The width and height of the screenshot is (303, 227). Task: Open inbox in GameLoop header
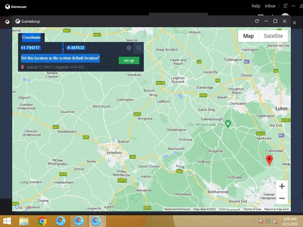(x=270, y=6)
